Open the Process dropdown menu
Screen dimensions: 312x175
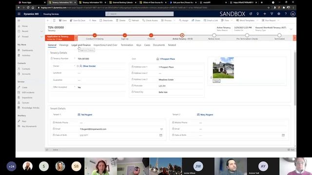click(x=175, y=20)
